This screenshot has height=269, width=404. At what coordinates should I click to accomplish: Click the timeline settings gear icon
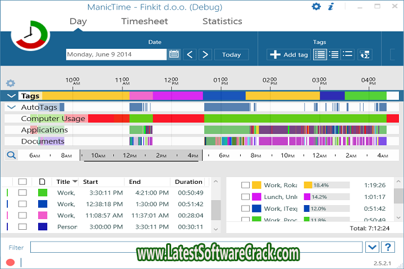(10, 83)
